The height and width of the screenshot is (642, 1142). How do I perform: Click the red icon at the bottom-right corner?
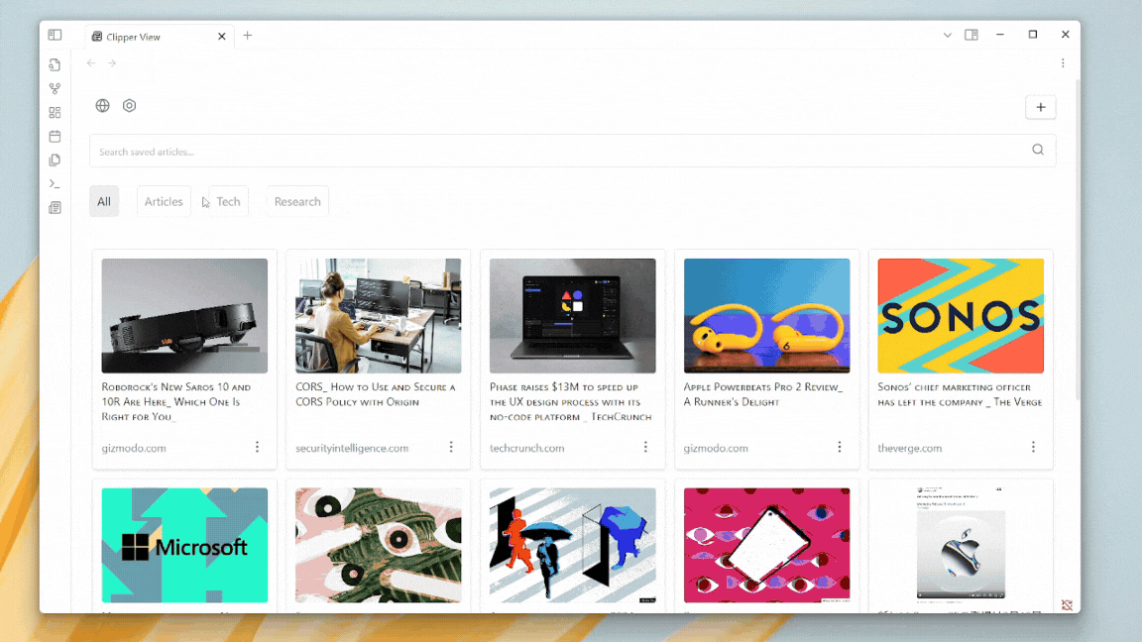1067,604
